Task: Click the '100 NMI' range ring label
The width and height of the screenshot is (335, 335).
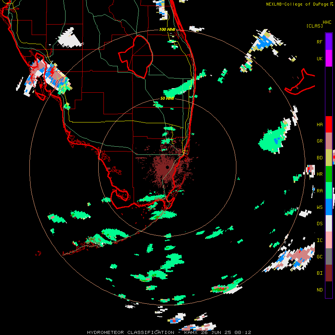Action: (167, 29)
